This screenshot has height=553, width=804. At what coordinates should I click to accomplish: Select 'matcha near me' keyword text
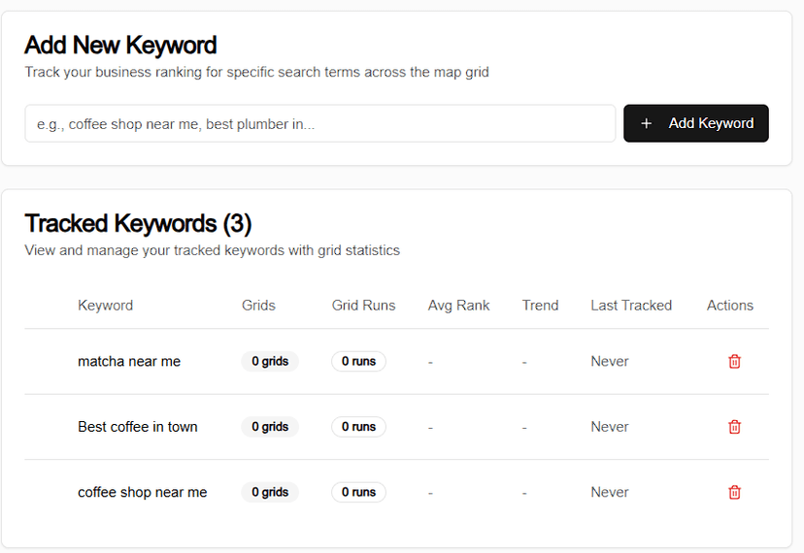tap(129, 361)
